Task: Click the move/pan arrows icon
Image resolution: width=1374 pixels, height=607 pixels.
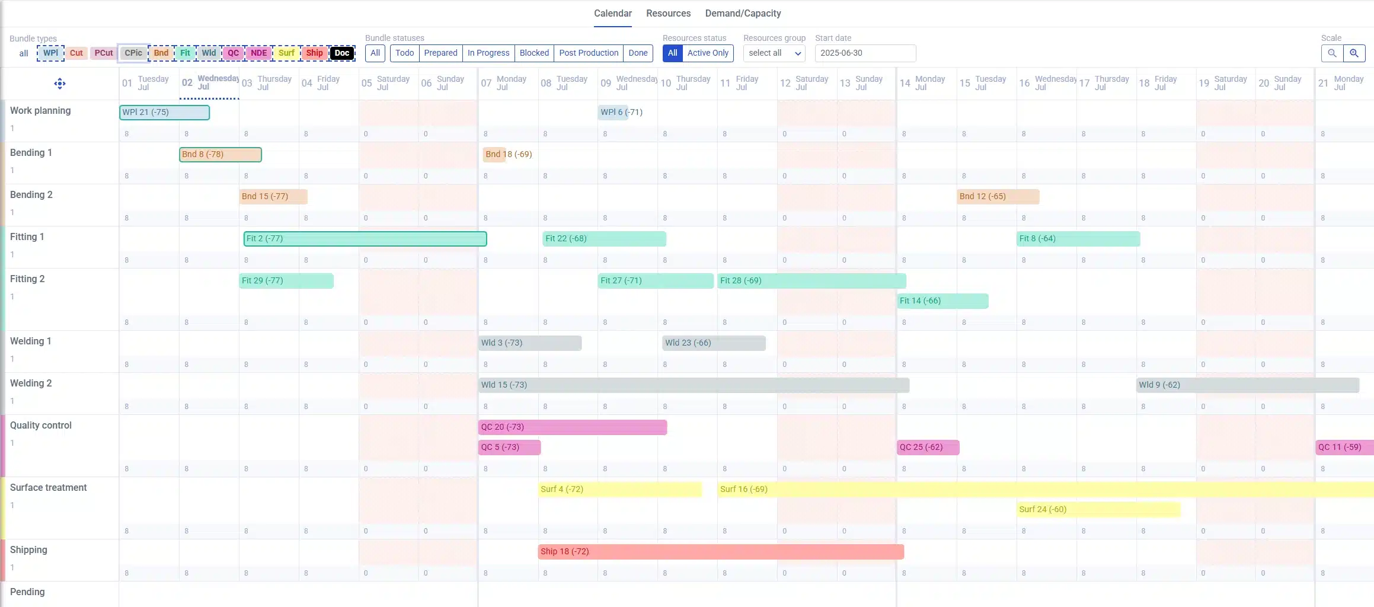Action: pos(60,84)
